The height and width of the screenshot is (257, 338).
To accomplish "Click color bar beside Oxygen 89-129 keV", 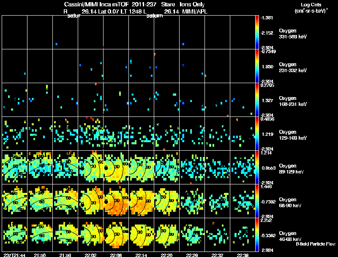I will (257, 167).
